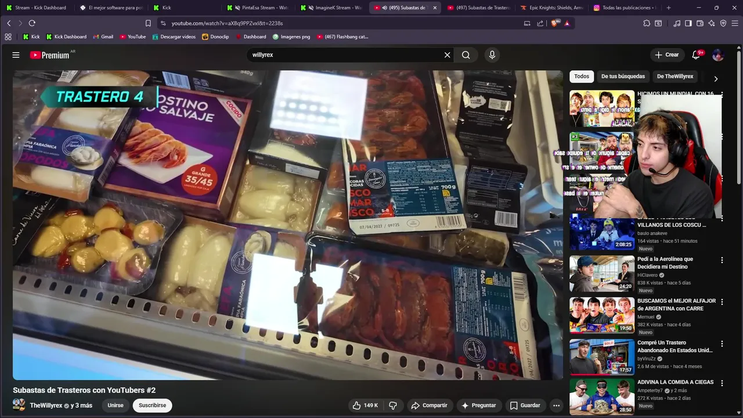Open the Donoclip bookmark
This screenshot has width=743, height=418.
point(215,37)
